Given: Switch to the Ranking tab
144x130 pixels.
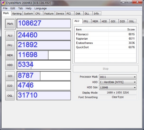Looking at the screenshot, I should click(17, 13).
